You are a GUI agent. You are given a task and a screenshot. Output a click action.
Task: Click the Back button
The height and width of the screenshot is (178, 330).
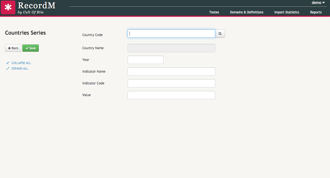pyautogui.click(x=13, y=48)
